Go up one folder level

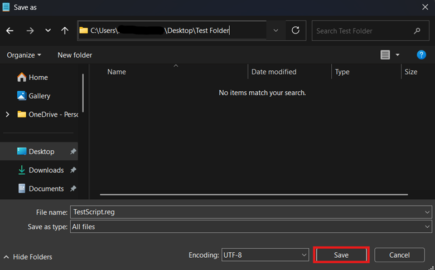coord(65,31)
